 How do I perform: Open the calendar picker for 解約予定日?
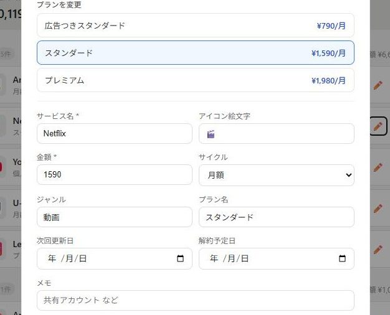342,258
